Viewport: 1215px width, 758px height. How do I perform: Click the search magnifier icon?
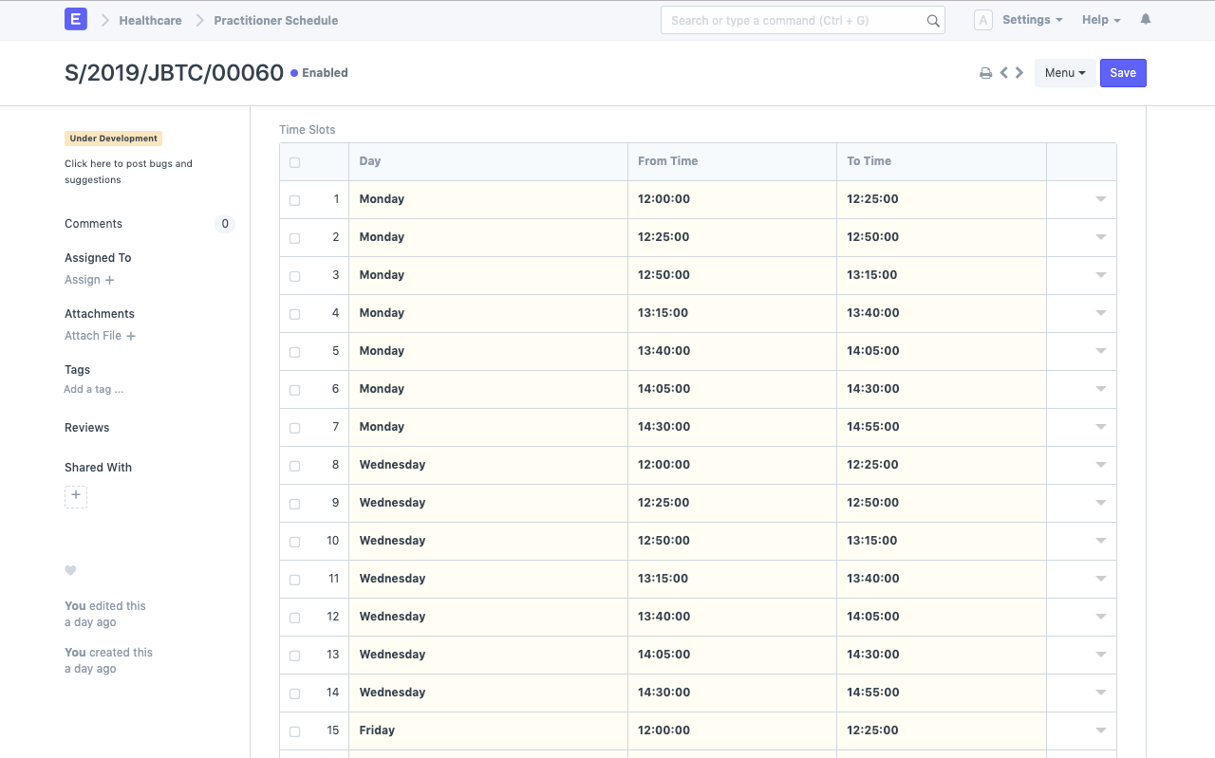point(933,21)
